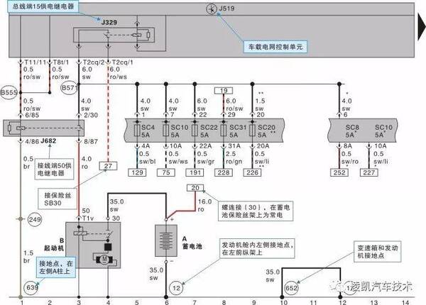Click the T11/11 connector label
426x305 pixels.
pos(35,62)
